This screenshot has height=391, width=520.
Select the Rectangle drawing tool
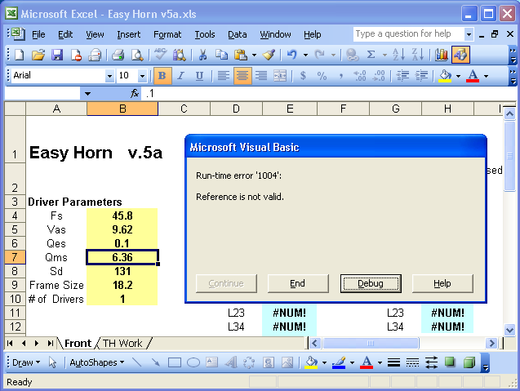[x=174, y=362]
